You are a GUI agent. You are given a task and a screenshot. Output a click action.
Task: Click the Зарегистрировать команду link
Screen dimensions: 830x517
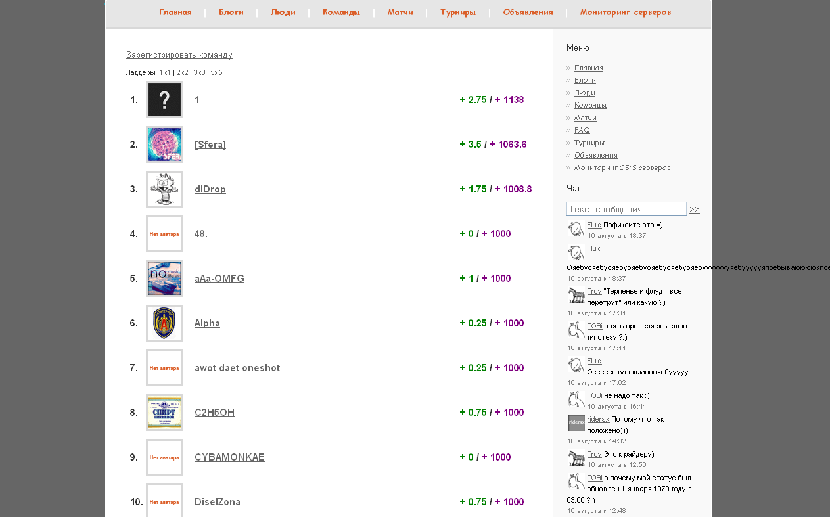pos(179,55)
